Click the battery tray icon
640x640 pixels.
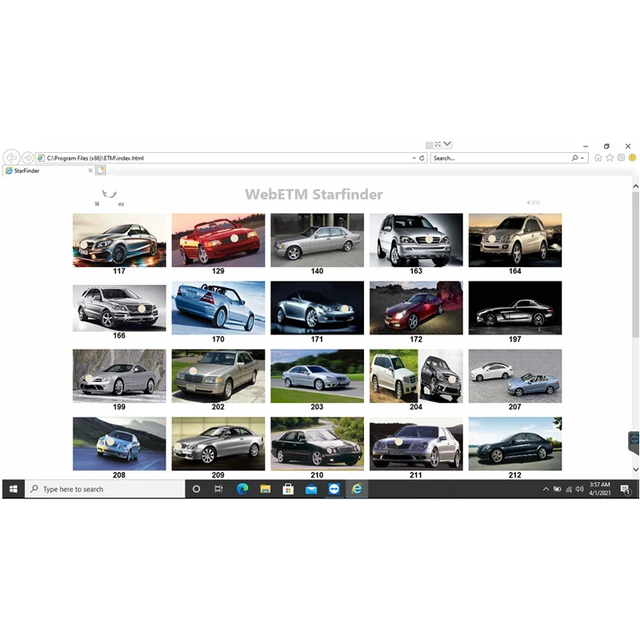(x=557, y=489)
